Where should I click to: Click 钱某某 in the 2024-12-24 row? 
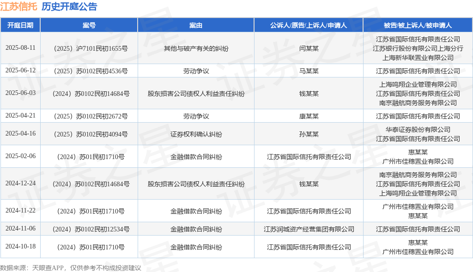coord(309,184)
